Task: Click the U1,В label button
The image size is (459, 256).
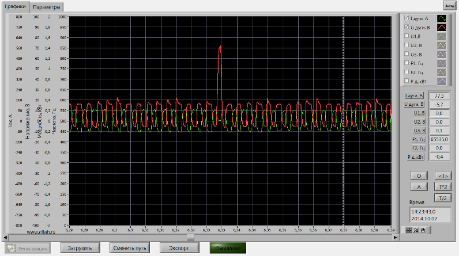Action: pos(419,113)
